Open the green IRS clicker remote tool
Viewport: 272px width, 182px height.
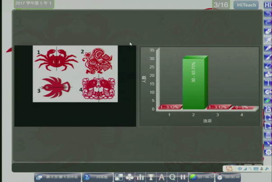coord(268,100)
